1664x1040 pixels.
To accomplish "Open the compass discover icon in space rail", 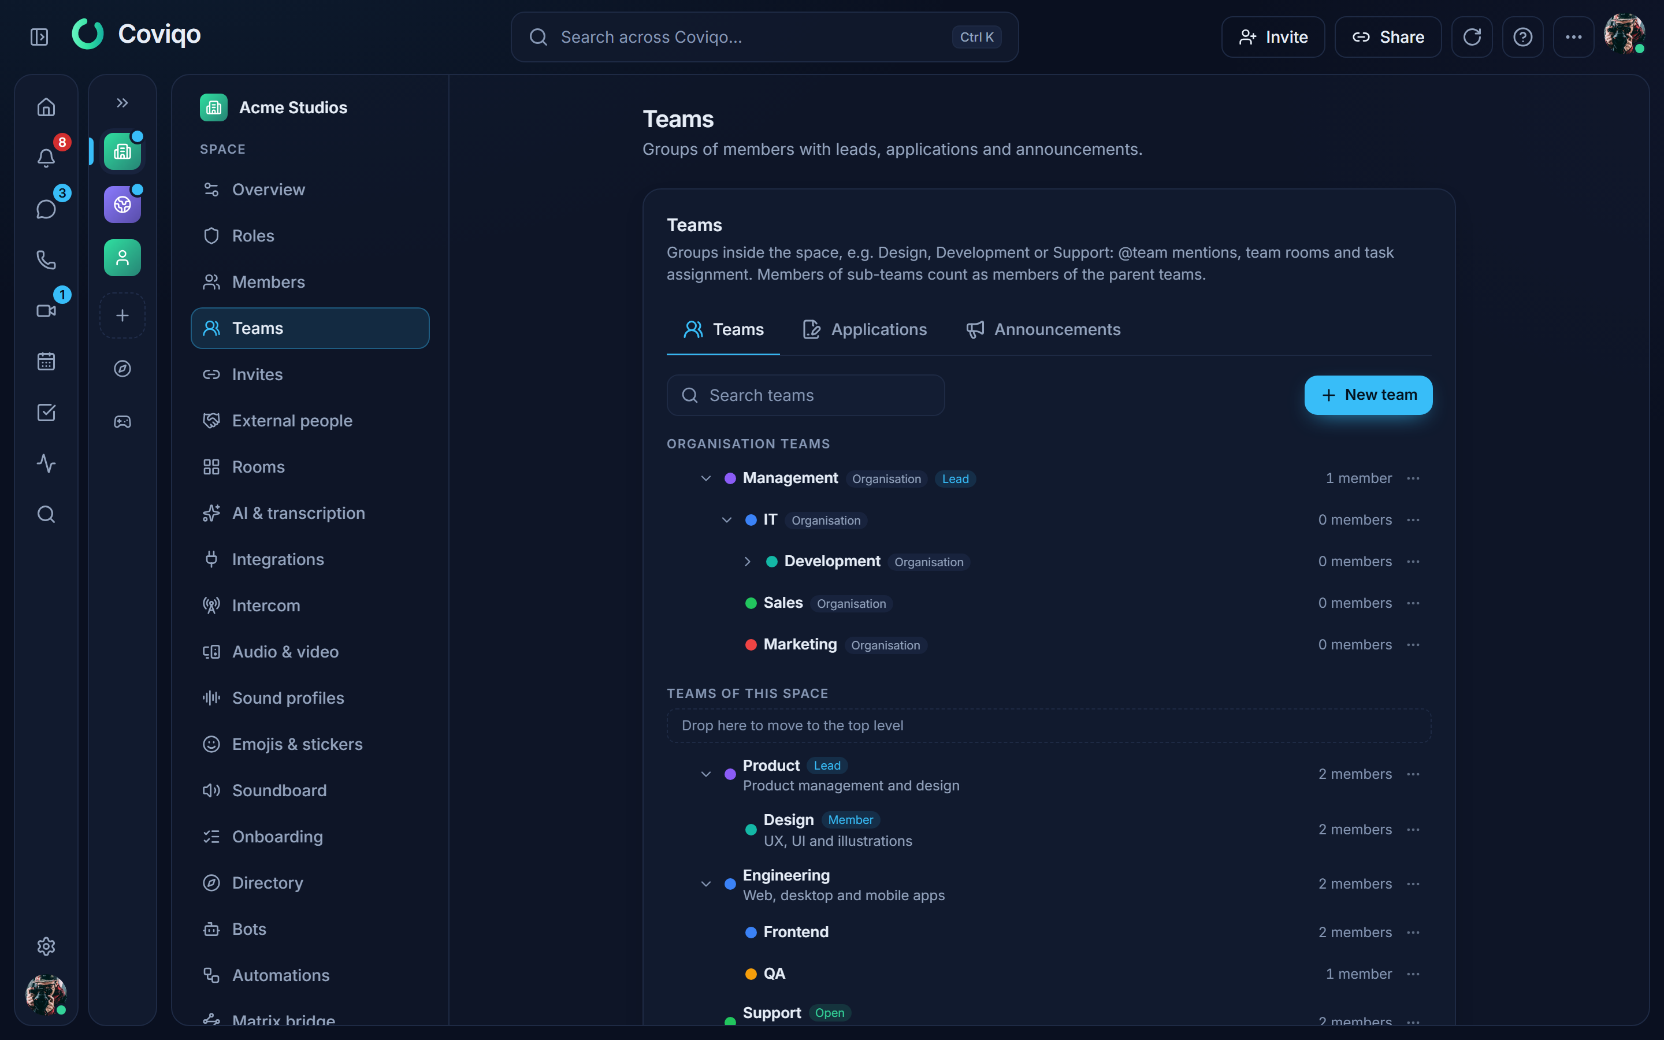I will (x=122, y=369).
